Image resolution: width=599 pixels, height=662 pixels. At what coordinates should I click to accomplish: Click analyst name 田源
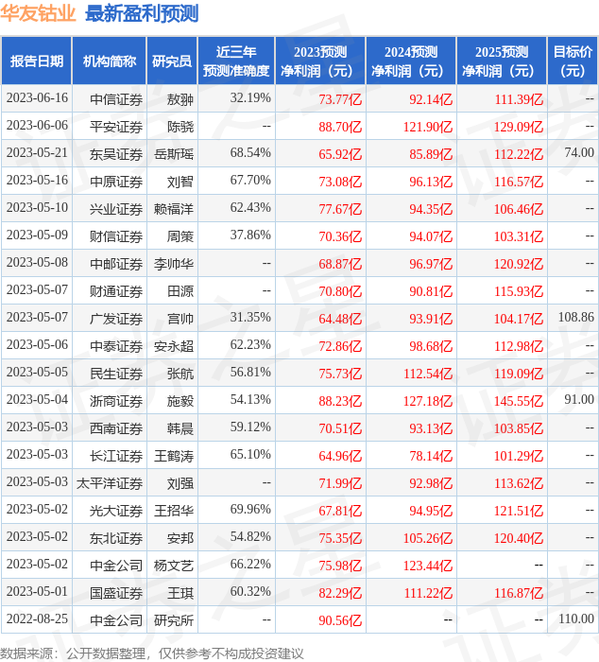[180, 291]
